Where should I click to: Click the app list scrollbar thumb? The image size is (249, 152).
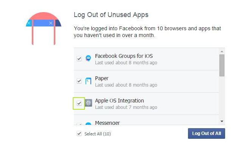(x=222, y=65)
